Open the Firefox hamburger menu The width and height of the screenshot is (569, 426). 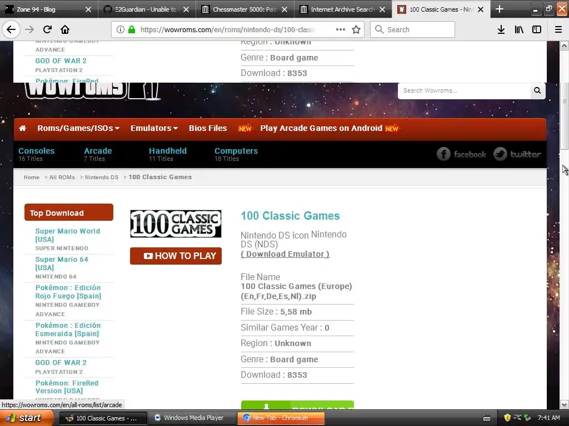558,30
